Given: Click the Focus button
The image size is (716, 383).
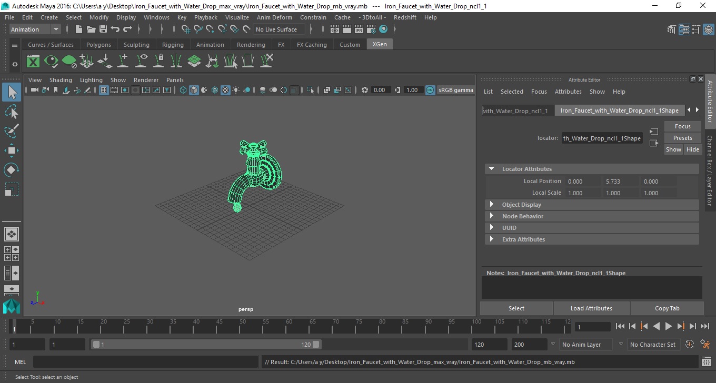Looking at the screenshot, I should [x=682, y=126].
